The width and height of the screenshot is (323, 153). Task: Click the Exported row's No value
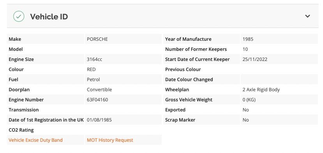(246, 110)
